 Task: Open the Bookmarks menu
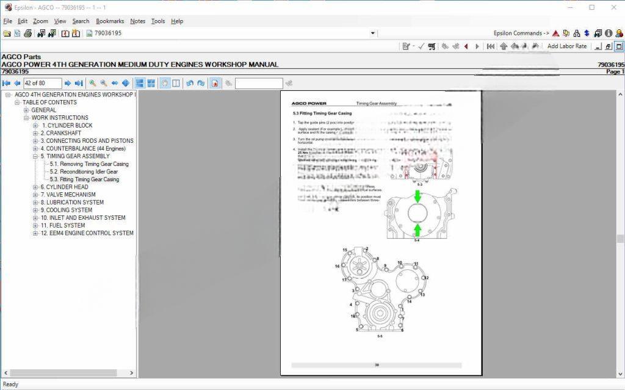pyautogui.click(x=110, y=21)
